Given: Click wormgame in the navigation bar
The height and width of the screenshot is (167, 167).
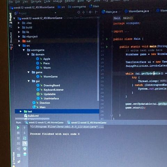Looking at the screenshot, I should 77,7.
